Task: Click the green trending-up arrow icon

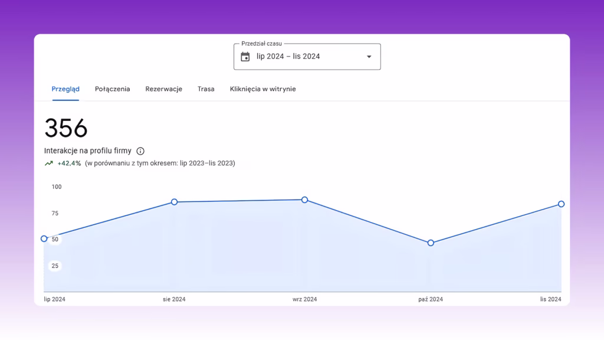Action: [48, 164]
